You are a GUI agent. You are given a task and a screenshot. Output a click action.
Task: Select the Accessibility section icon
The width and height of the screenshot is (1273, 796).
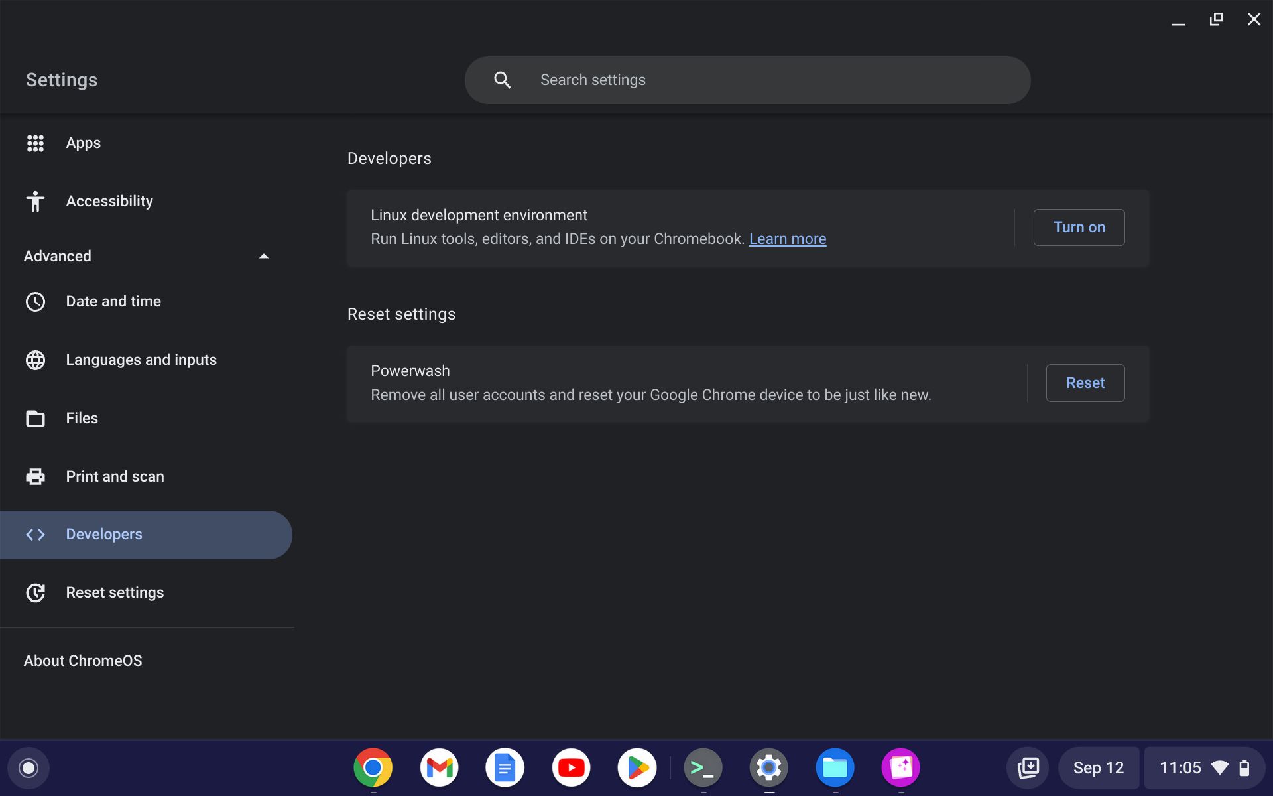coord(35,201)
